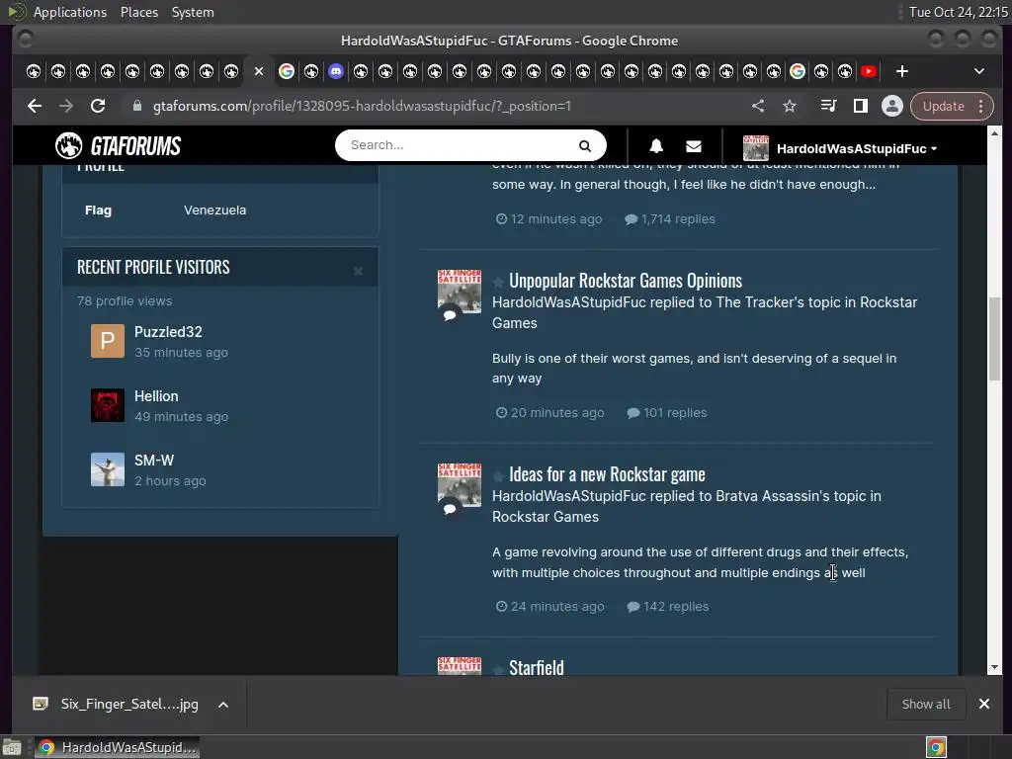1012x759 pixels.
Task: Close Recent Profile Visitors block
Action: click(358, 271)
